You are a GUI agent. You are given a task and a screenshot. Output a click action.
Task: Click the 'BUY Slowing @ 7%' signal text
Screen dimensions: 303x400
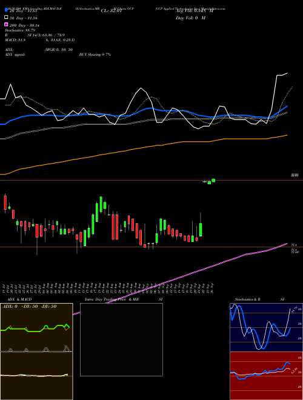point(95,55)
